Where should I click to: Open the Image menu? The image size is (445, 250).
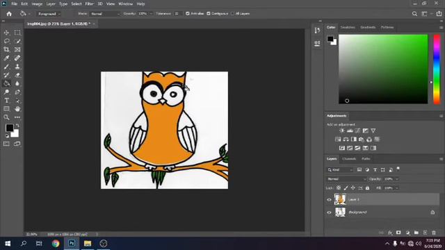click(x=37, y=4)
